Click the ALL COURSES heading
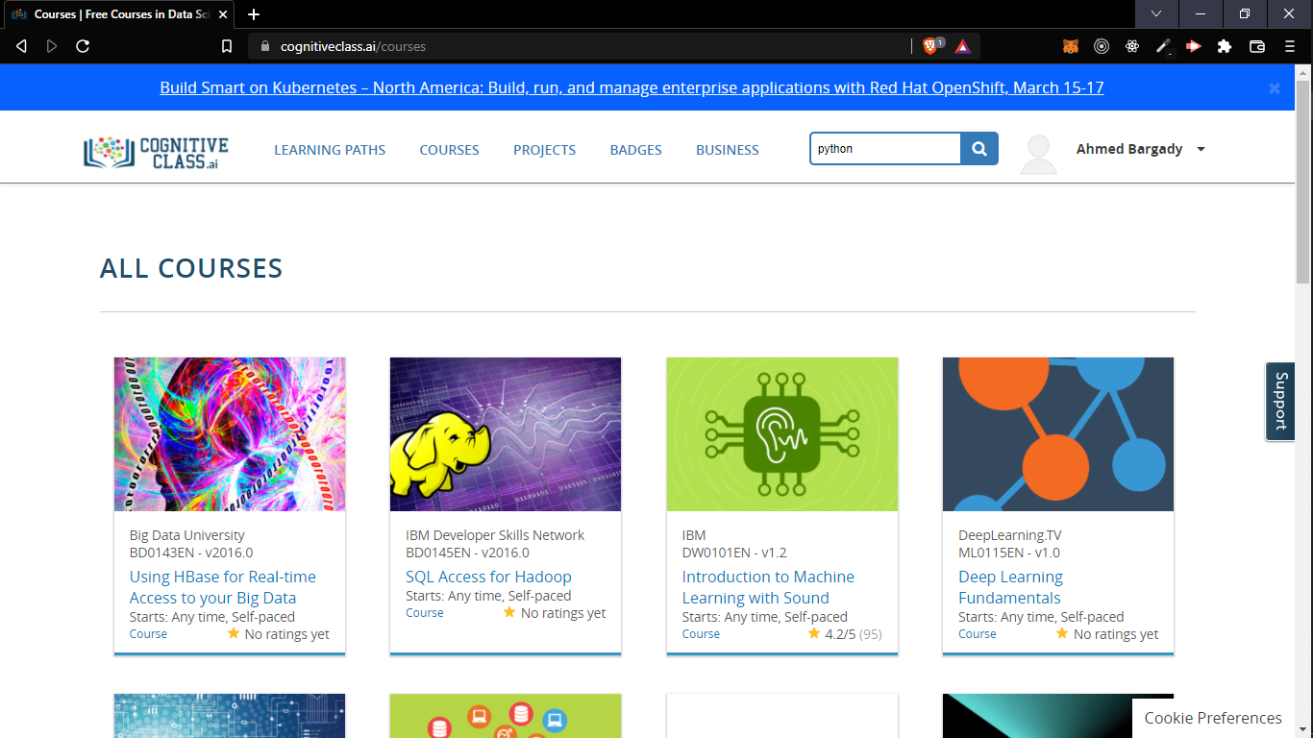Screen dimensions: 1313x738 (191, 268)
